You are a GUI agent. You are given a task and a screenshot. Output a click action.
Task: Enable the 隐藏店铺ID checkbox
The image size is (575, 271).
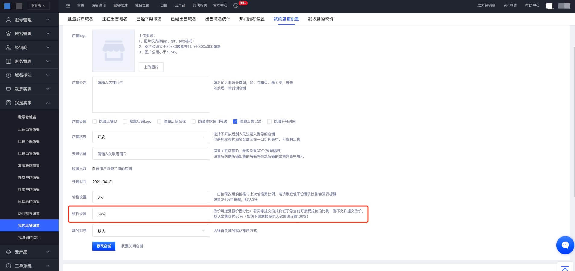click(x=95, y=122)
